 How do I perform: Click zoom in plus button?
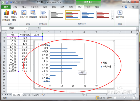pyautogui.click(x=134, y=98)
